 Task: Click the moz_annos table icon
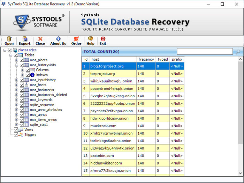26,115
